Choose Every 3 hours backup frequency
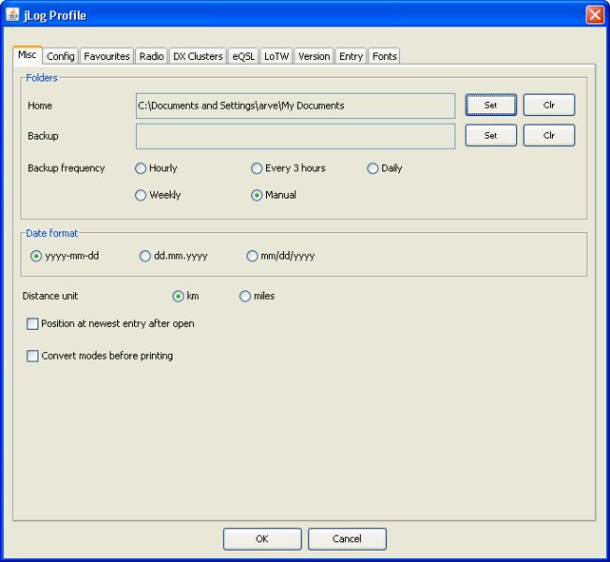 pos(257,169)
